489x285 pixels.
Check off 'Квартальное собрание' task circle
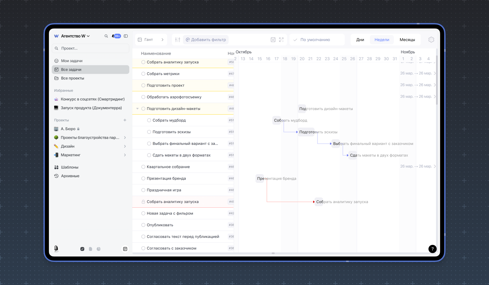[143, 167]
